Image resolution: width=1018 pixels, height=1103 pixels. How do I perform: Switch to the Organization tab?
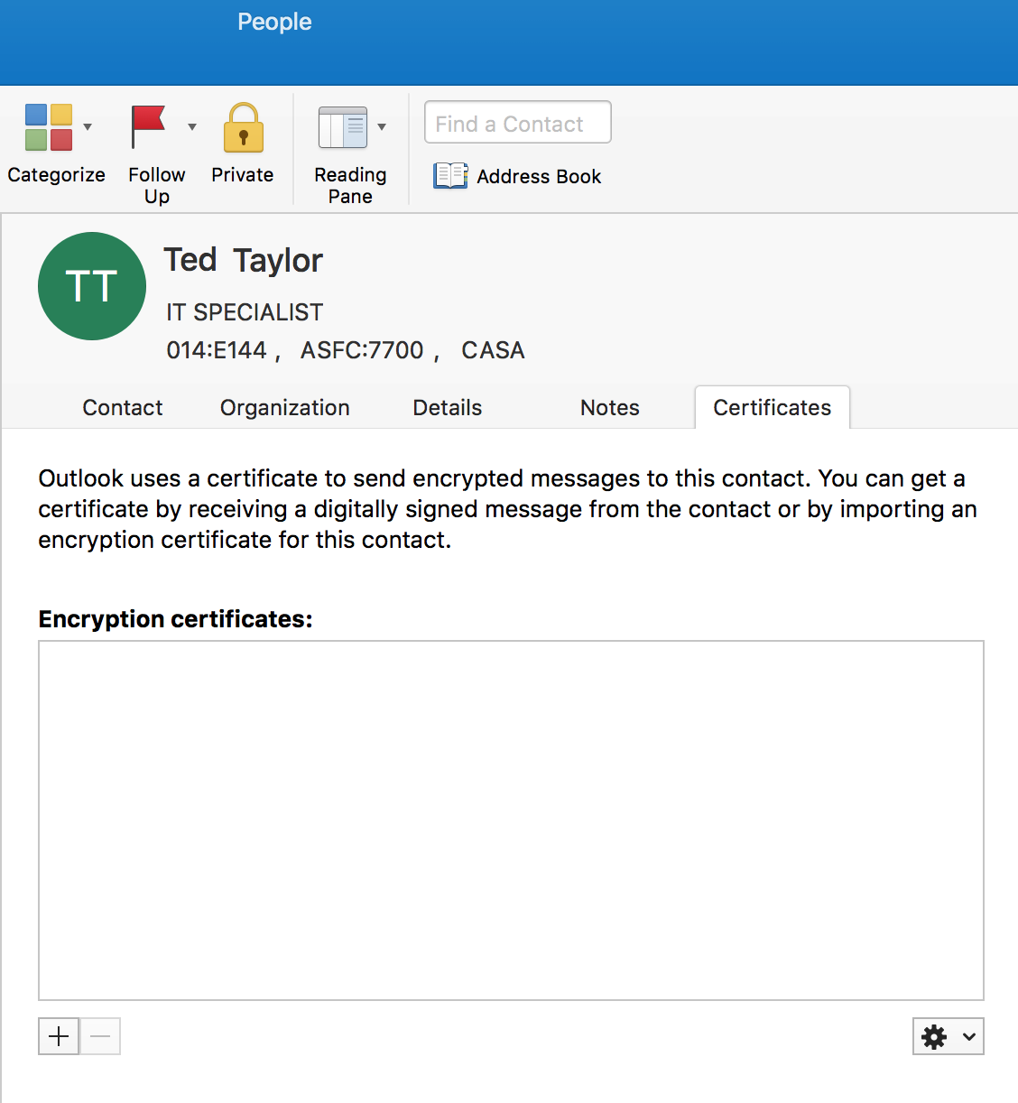pos(285,408)
